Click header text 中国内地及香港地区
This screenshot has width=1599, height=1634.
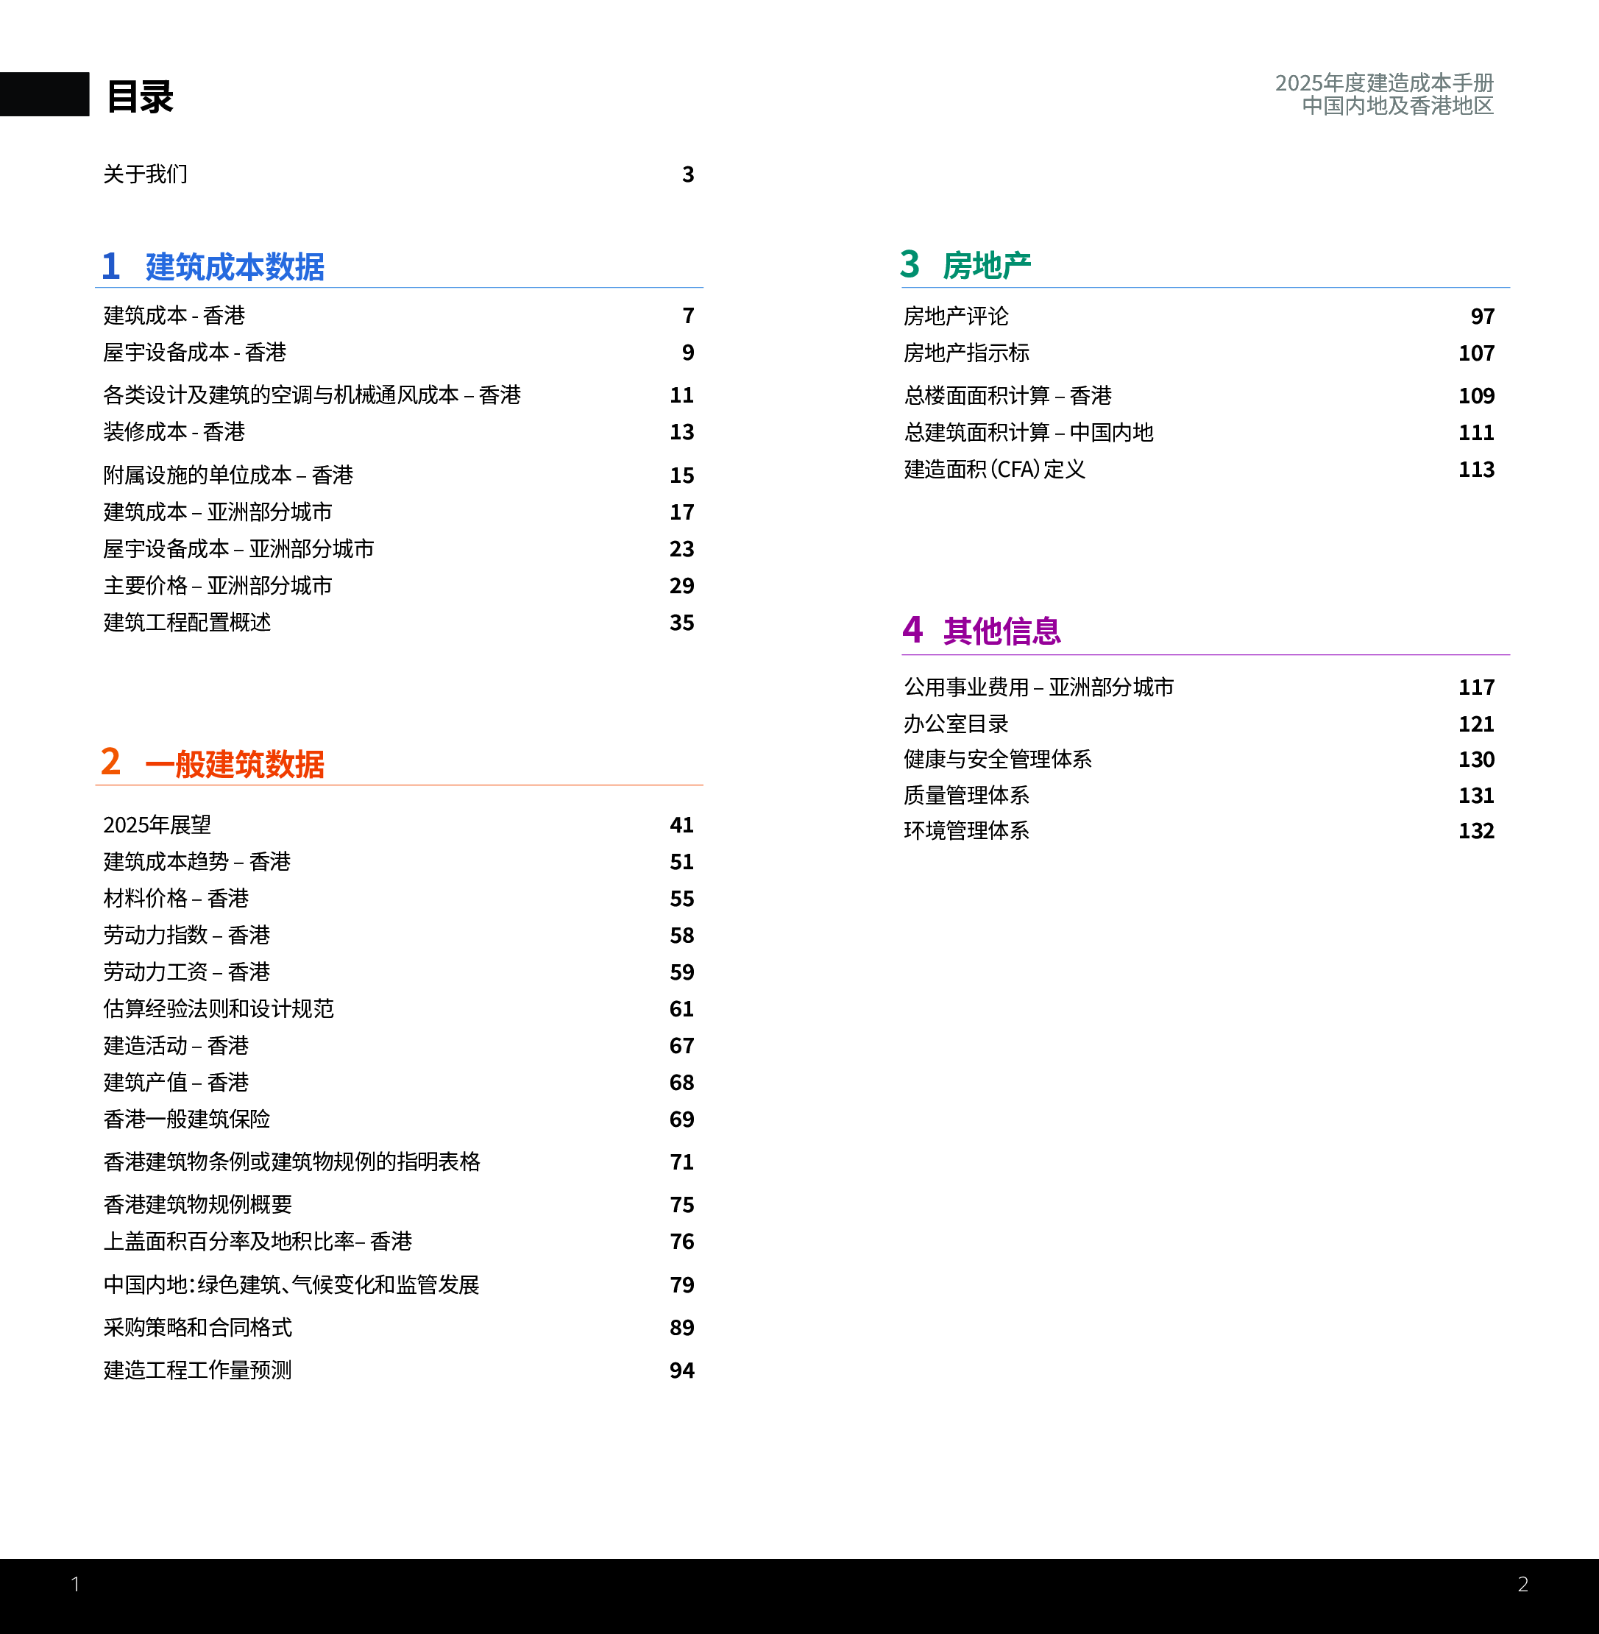tap(1397, 106)
